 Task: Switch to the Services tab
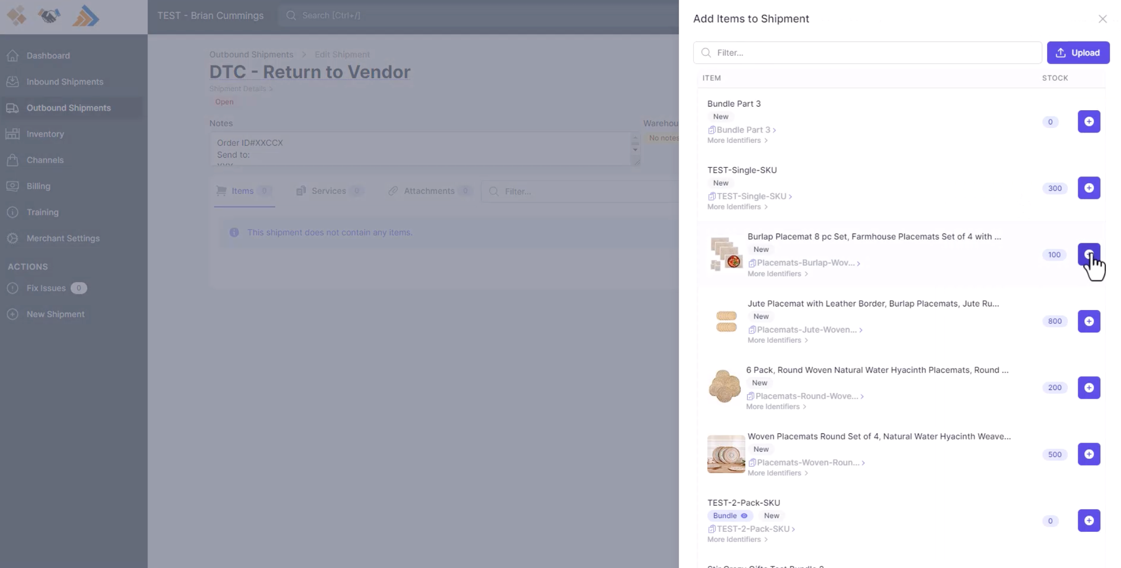(328, 191)
